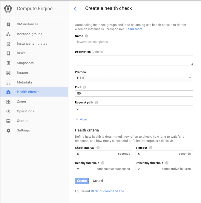Click the Check interval field
This screenshot has height=203, width=201.
96,154
